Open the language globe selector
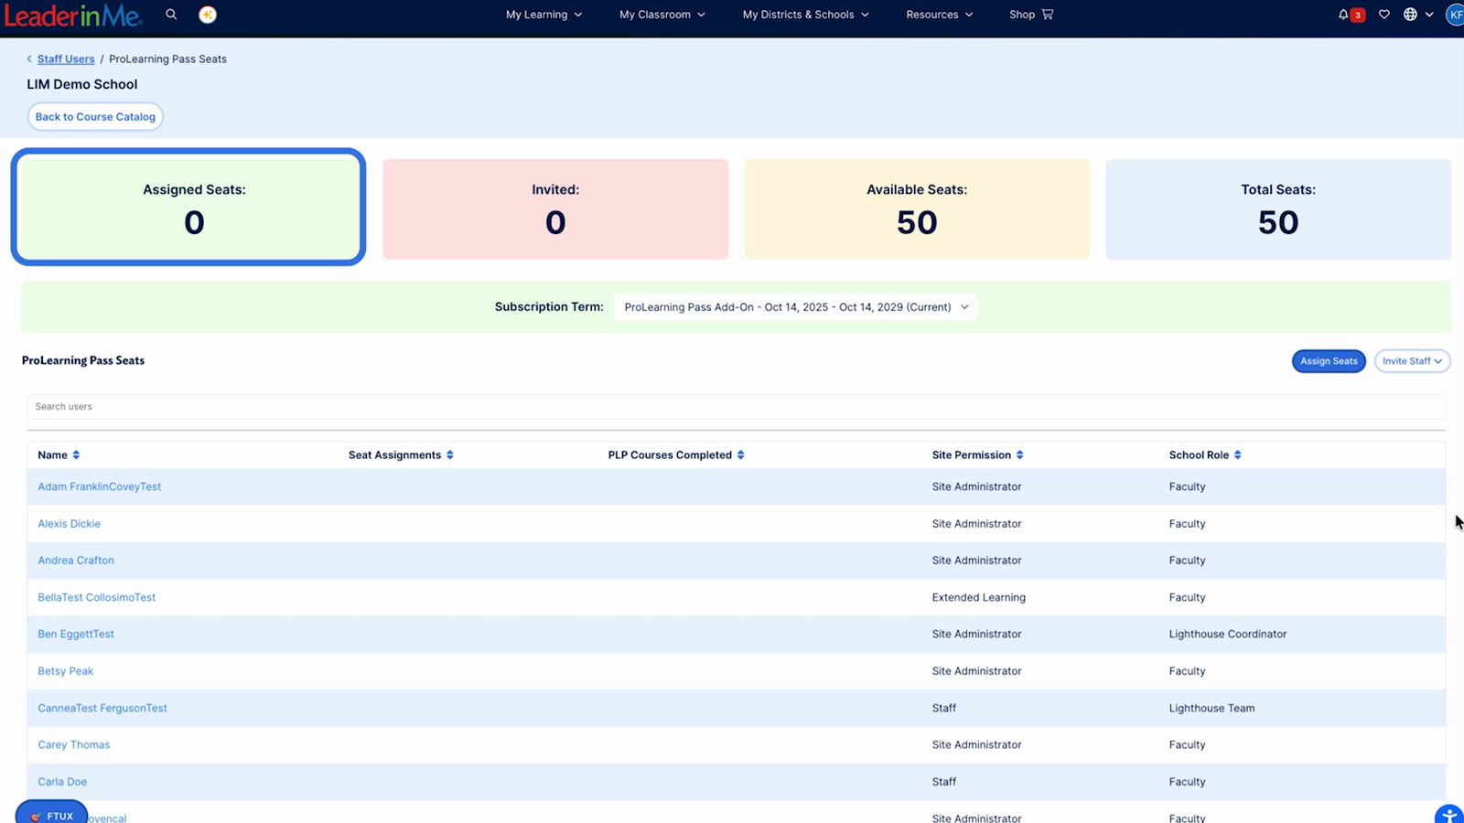The width and height of the screenshot is (1464, 823). 1418,15
